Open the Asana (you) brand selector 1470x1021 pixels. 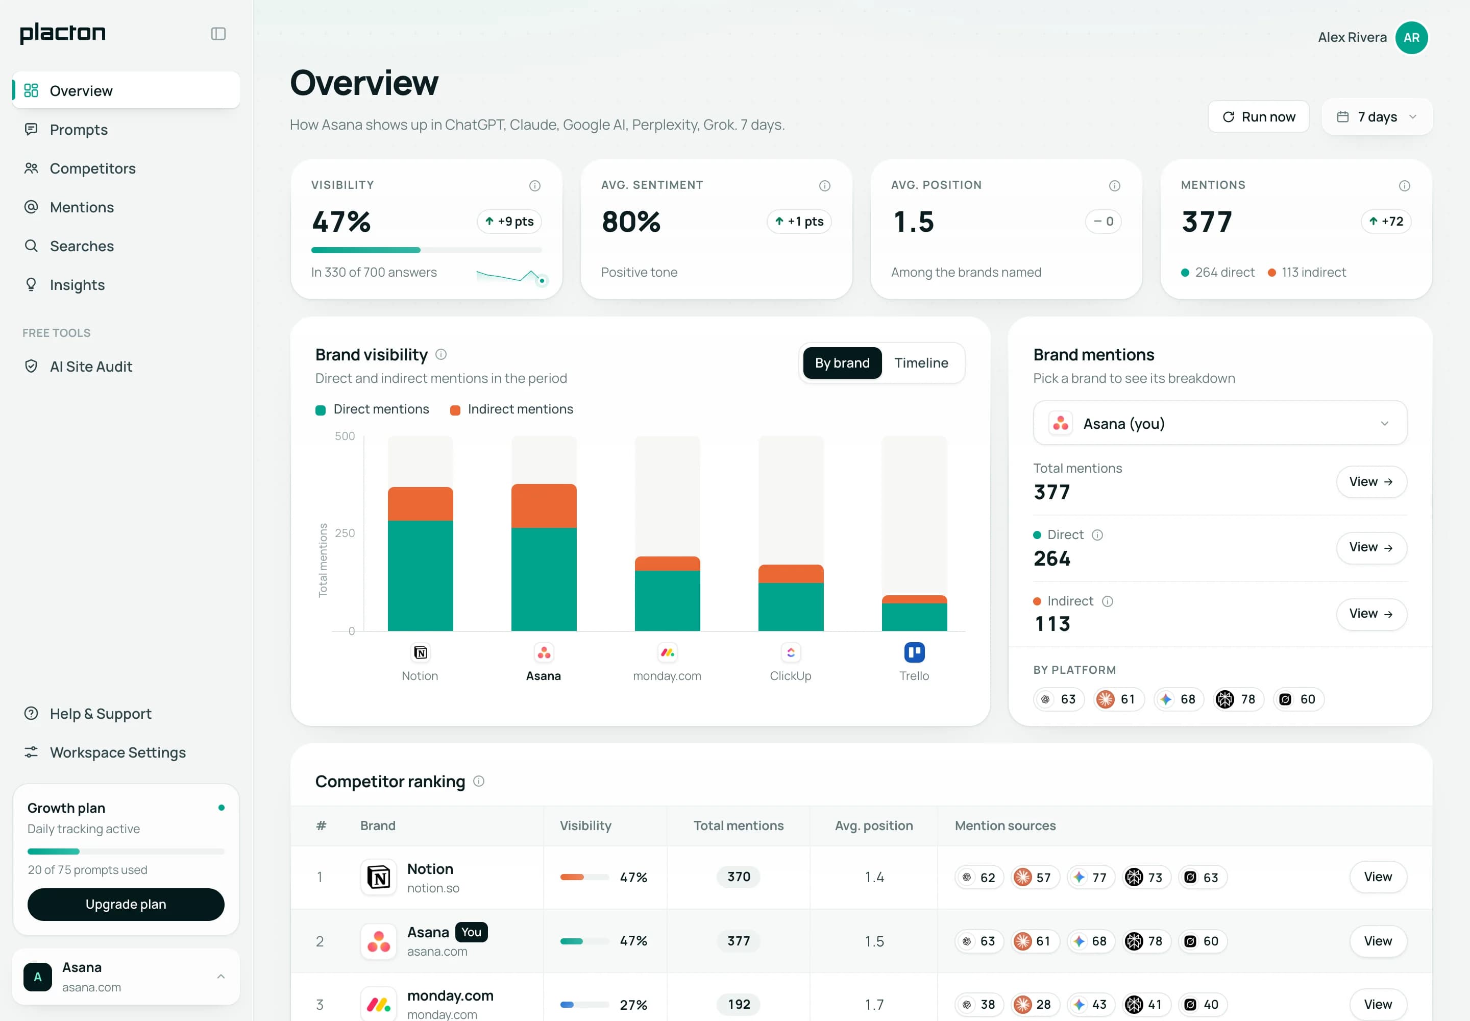tap(1219, 424)
